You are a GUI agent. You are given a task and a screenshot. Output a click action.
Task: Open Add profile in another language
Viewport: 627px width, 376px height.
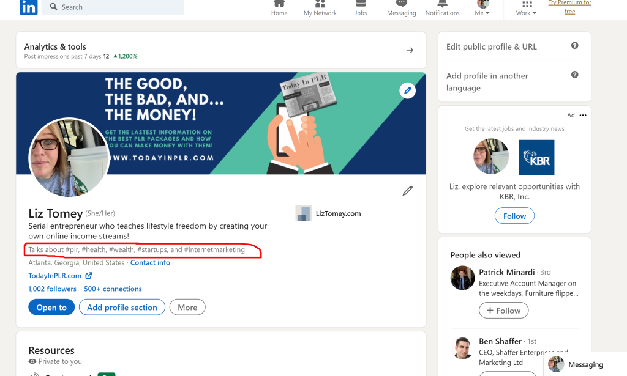point(487,82)
